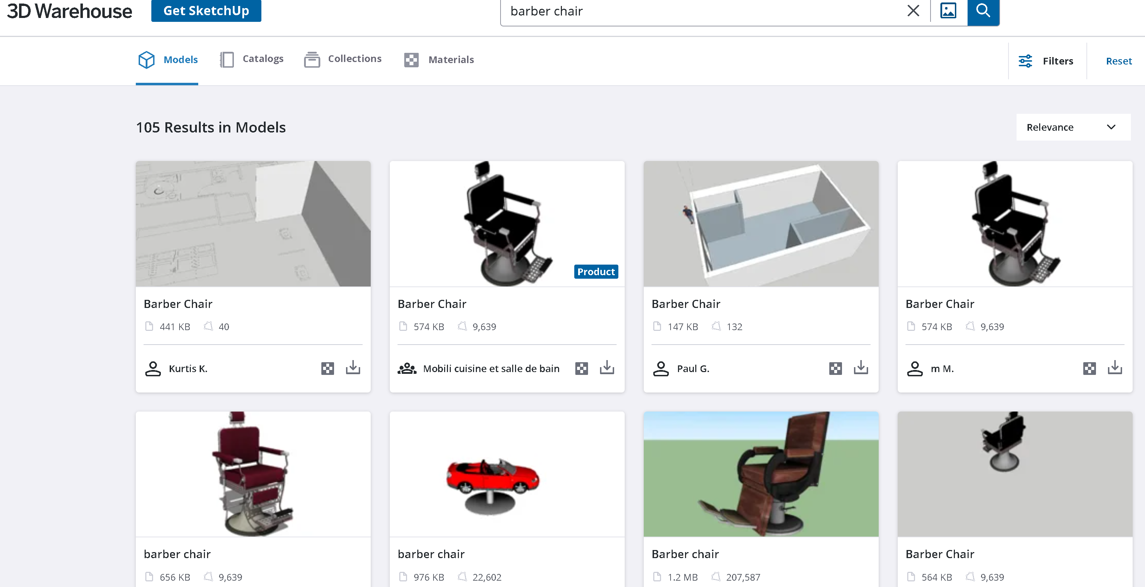Go to 3D Warehouse home logo
Image resolution: width=1145 pixels, height=587 pixels.
69,11
